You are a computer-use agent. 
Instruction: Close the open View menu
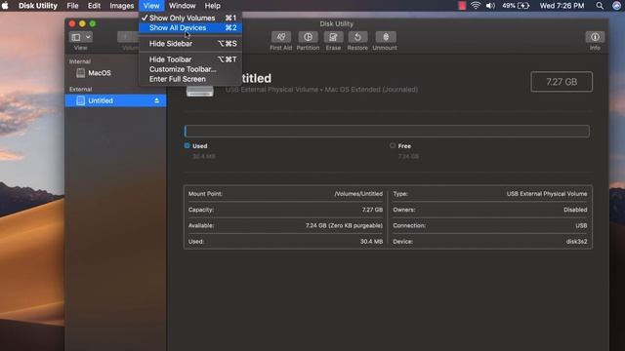tap(151, 6)
